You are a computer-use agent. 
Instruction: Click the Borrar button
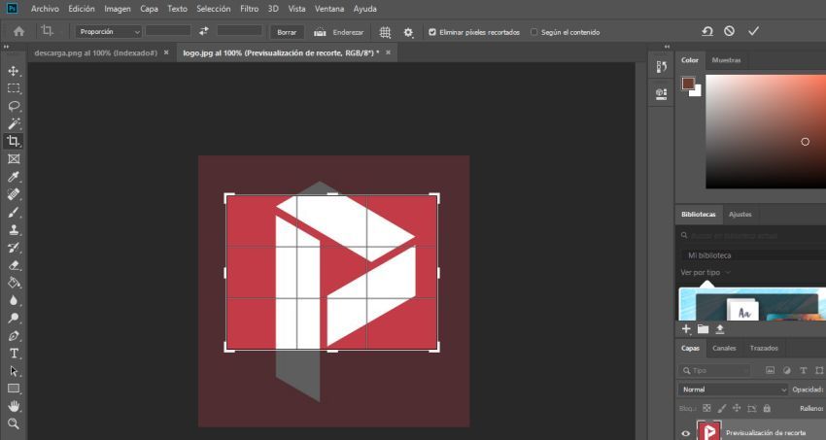click(x=287, y=32)
